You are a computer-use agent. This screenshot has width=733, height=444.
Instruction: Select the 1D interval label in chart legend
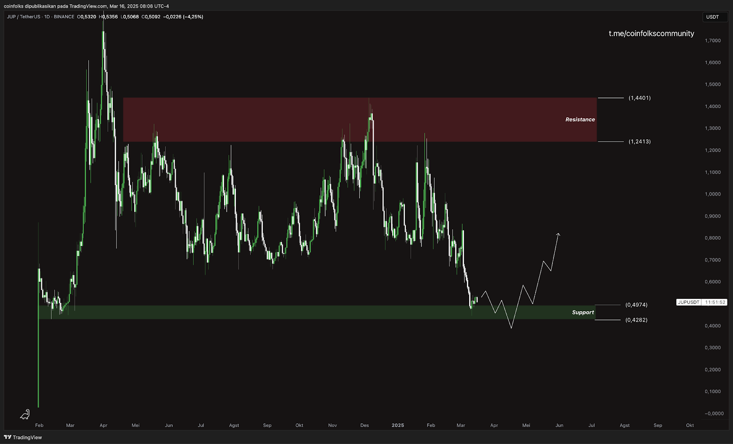47,17
